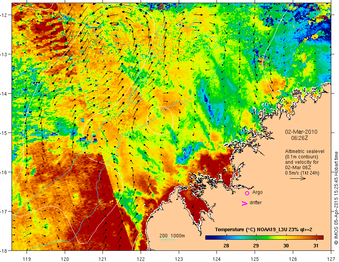Click the '(0.1m contours)' text
This screenshot has width=339, height=262.
coord(302,157)
